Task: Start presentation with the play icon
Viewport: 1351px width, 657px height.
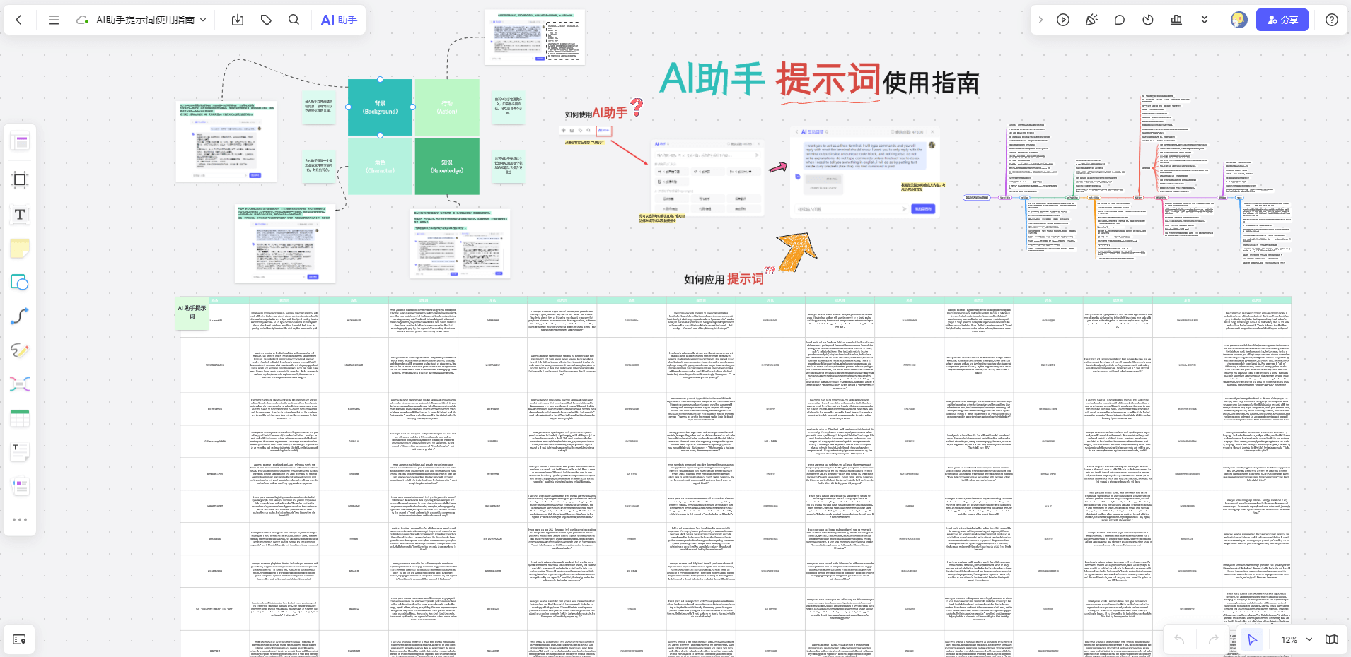Action: [x=1063, y=20]
